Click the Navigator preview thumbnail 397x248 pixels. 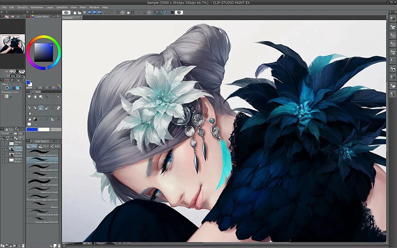12,44
